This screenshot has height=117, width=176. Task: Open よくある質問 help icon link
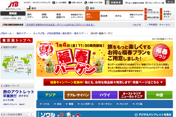pyautogui.click(x=59, y=2)
